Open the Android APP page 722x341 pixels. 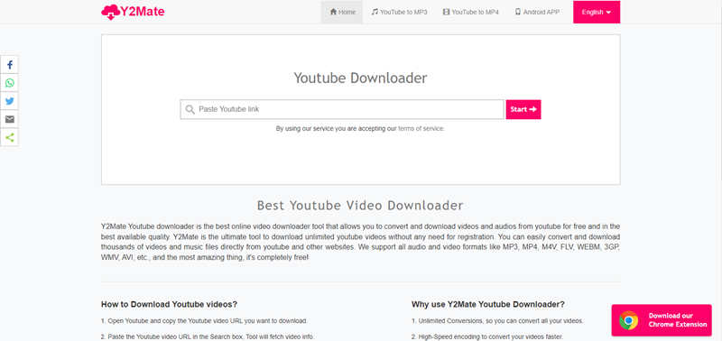click(537, 12)
